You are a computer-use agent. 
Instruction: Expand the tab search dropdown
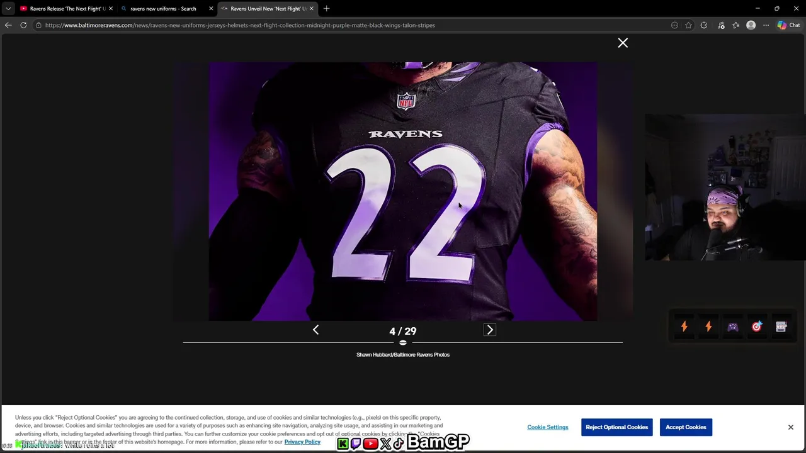(8, 9)
